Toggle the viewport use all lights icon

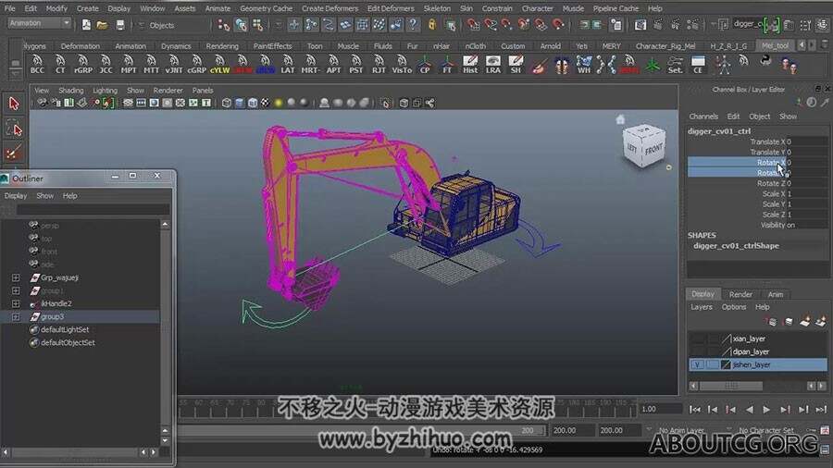(x=279, y=103)
